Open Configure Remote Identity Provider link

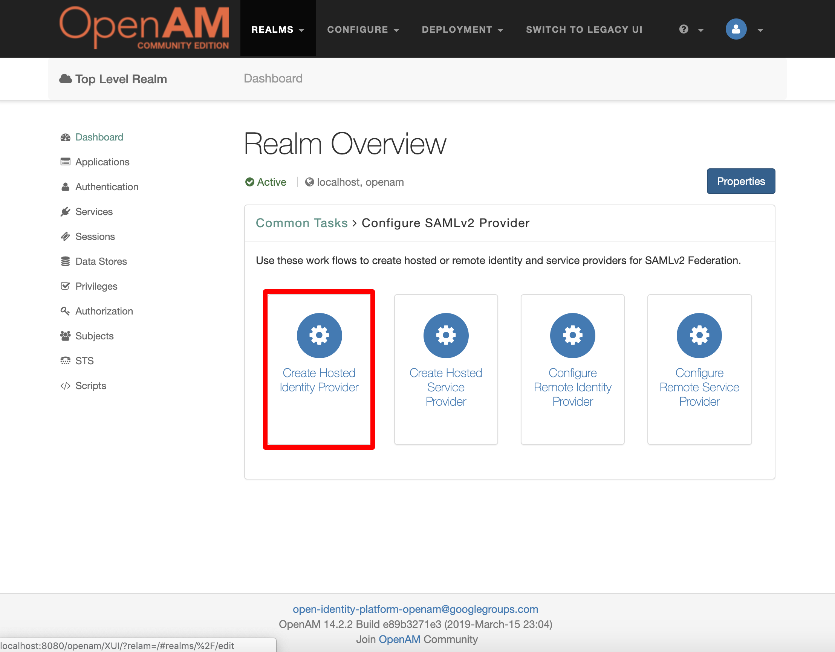pos(572,387)
